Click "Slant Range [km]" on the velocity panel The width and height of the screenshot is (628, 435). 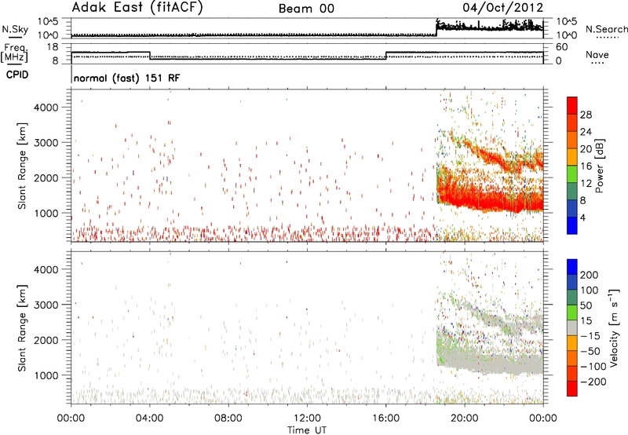coord(22,328)
